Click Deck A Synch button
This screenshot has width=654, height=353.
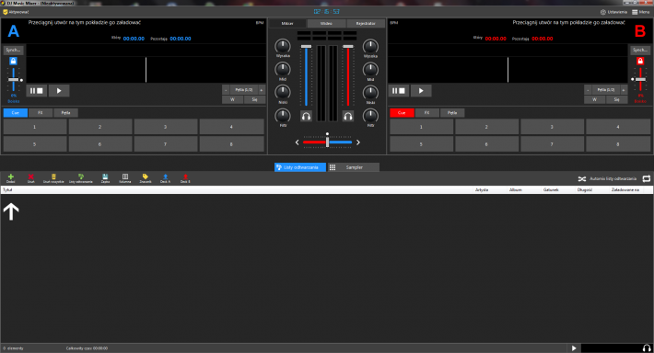(13, 50)
